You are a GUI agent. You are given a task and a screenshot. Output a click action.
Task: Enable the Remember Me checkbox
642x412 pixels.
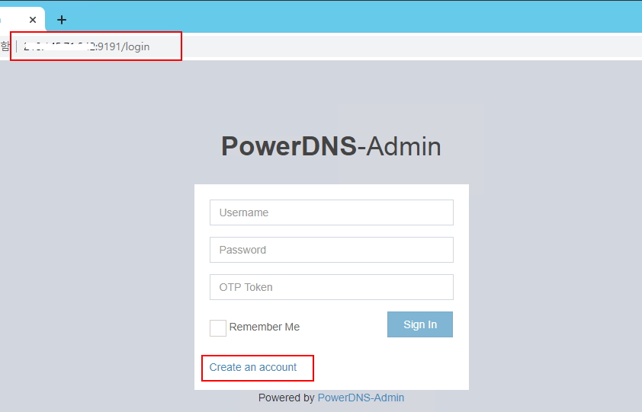tap(218, 327)
